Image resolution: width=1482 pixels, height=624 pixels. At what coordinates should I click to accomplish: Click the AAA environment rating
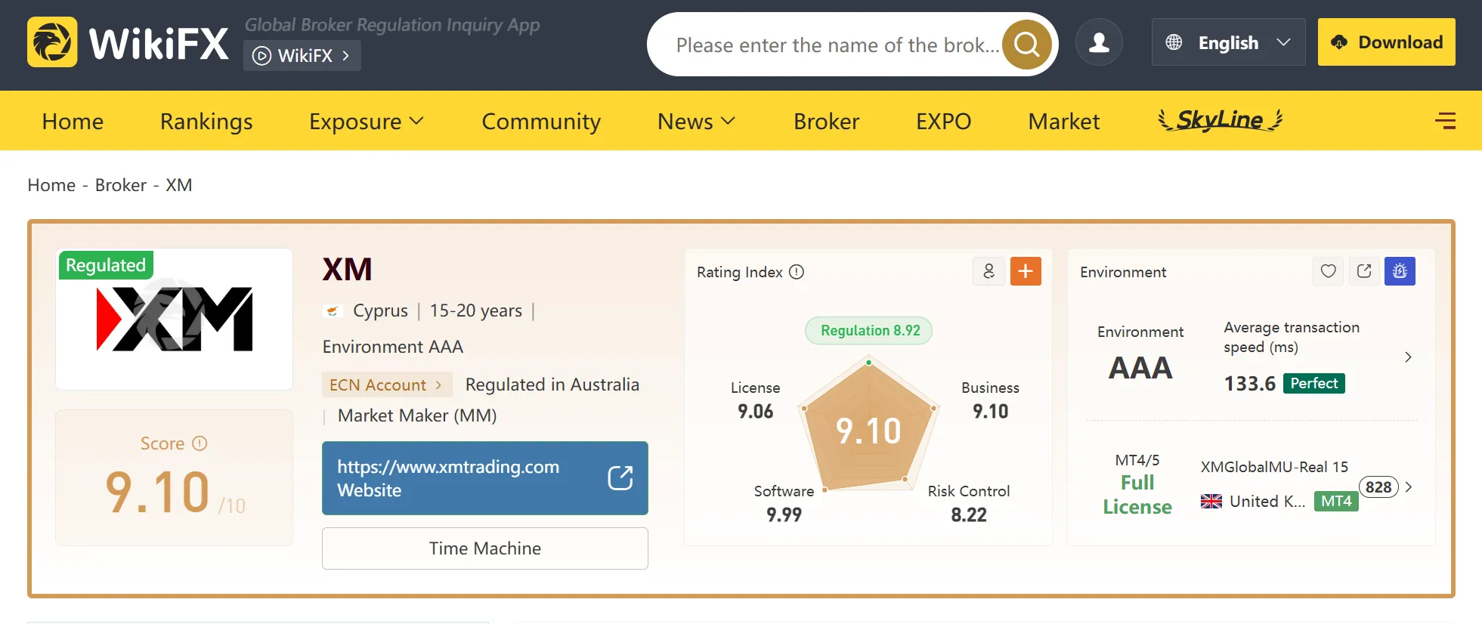click(x=1140, y=368)
